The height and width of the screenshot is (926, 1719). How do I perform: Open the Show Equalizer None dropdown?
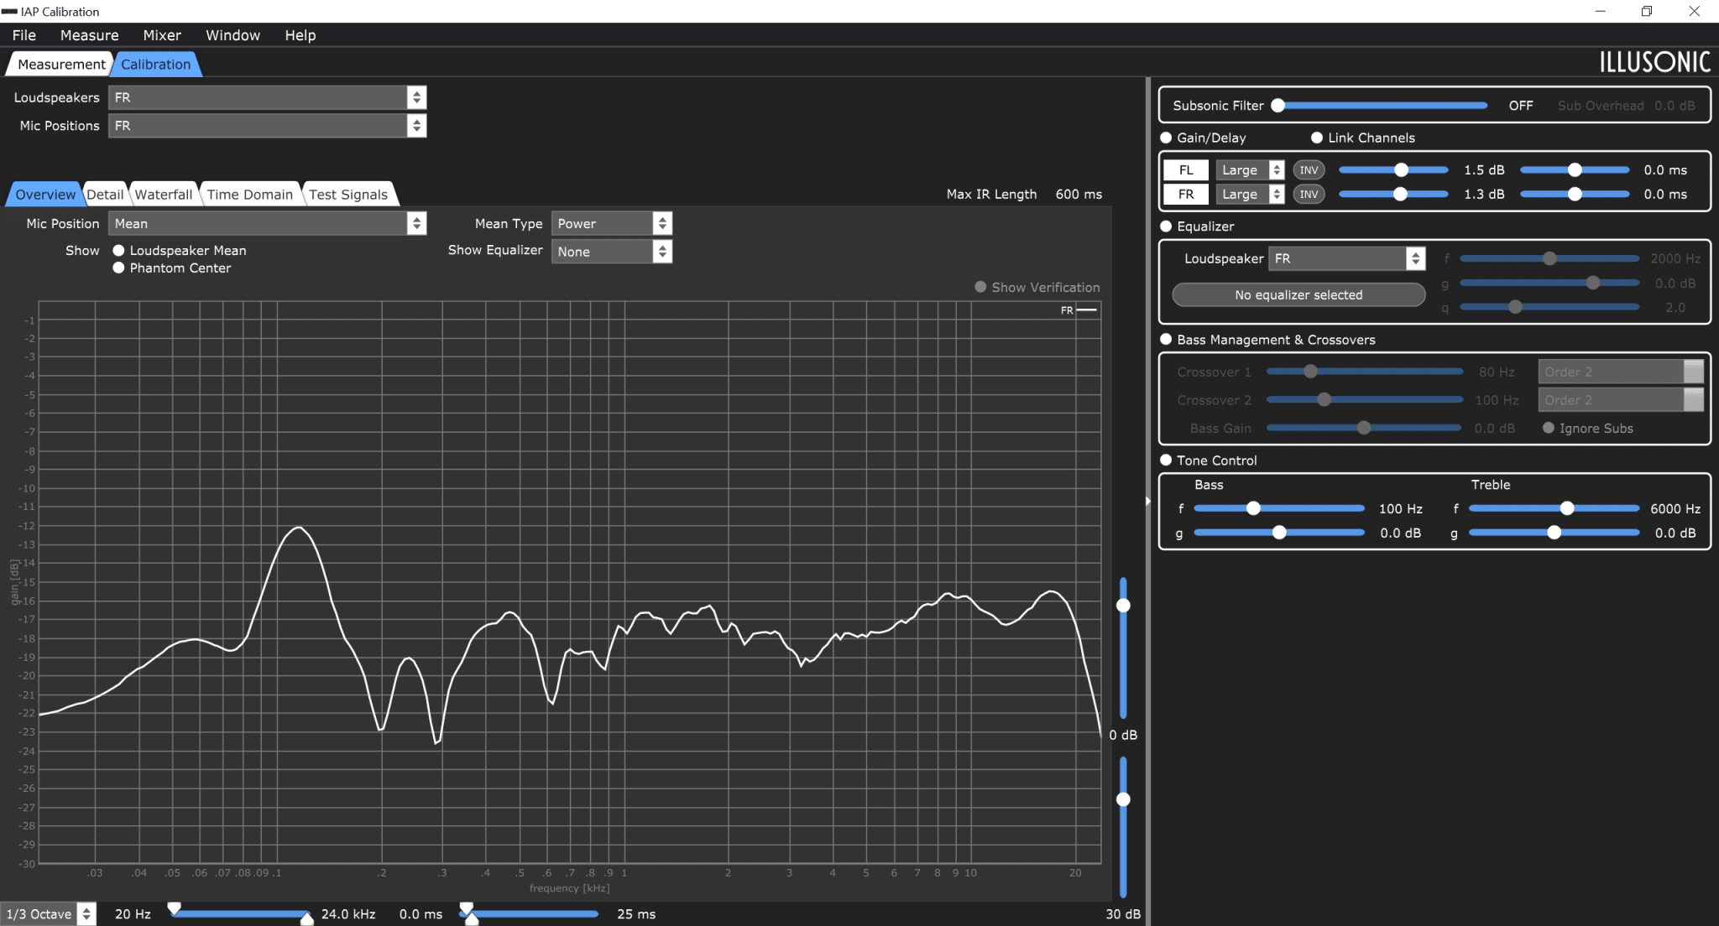(611, 252)
